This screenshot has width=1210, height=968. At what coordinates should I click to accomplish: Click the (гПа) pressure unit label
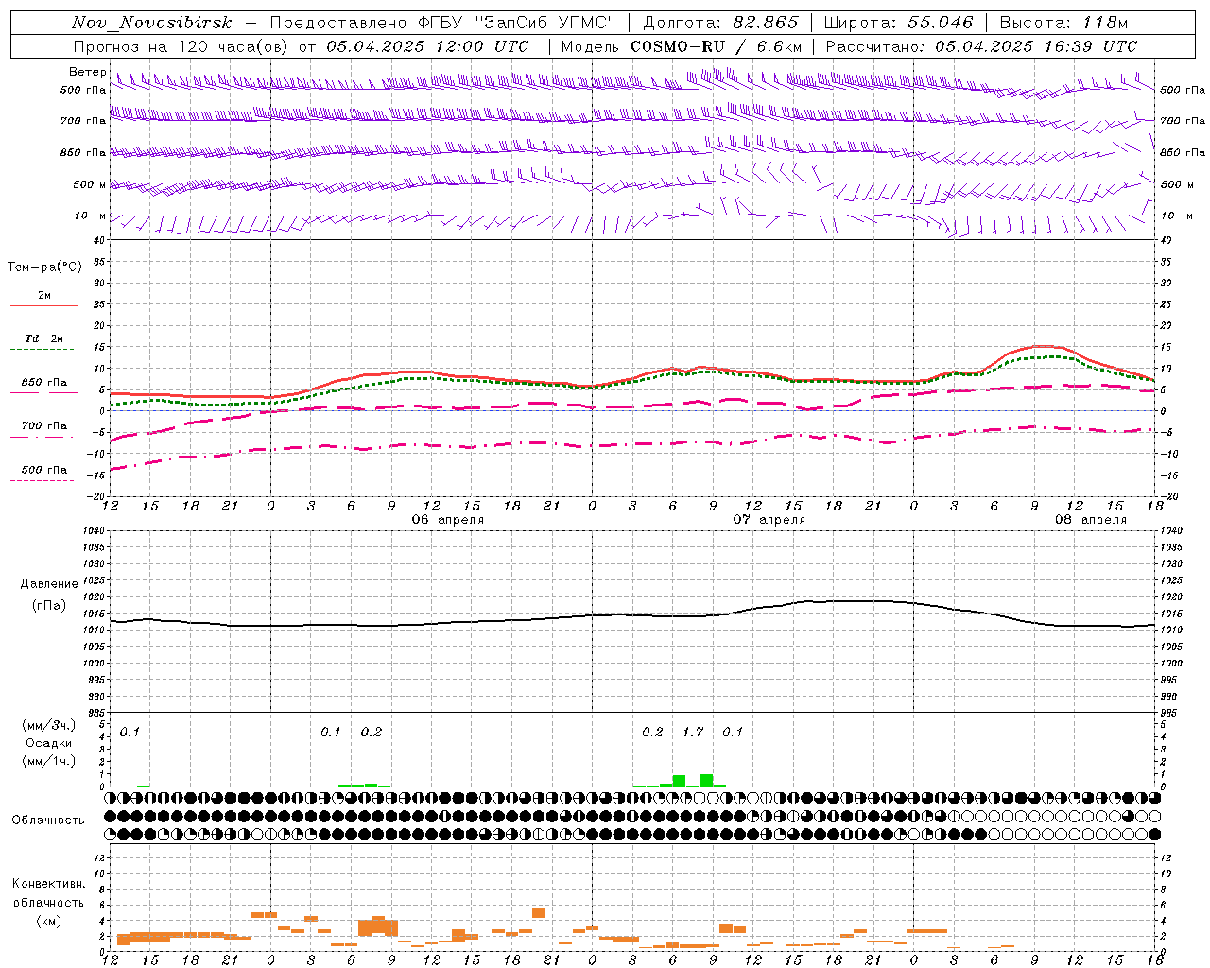point(47,606)
